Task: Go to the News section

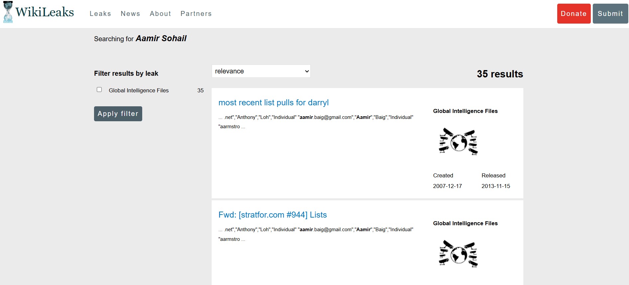Action: pos(130,14)
